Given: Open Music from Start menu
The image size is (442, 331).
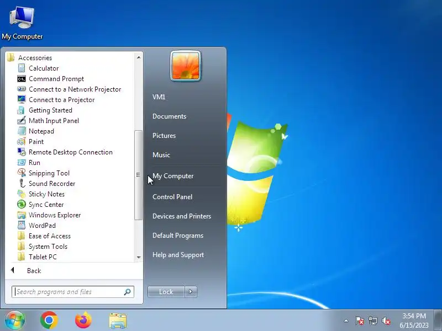Looking at the screenshot, I should point(161,155).
